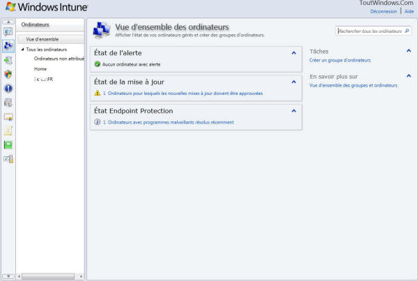This screenshot has height=281, width=418.
Task: Open the System Overview workspace icon
Action: 8,32
